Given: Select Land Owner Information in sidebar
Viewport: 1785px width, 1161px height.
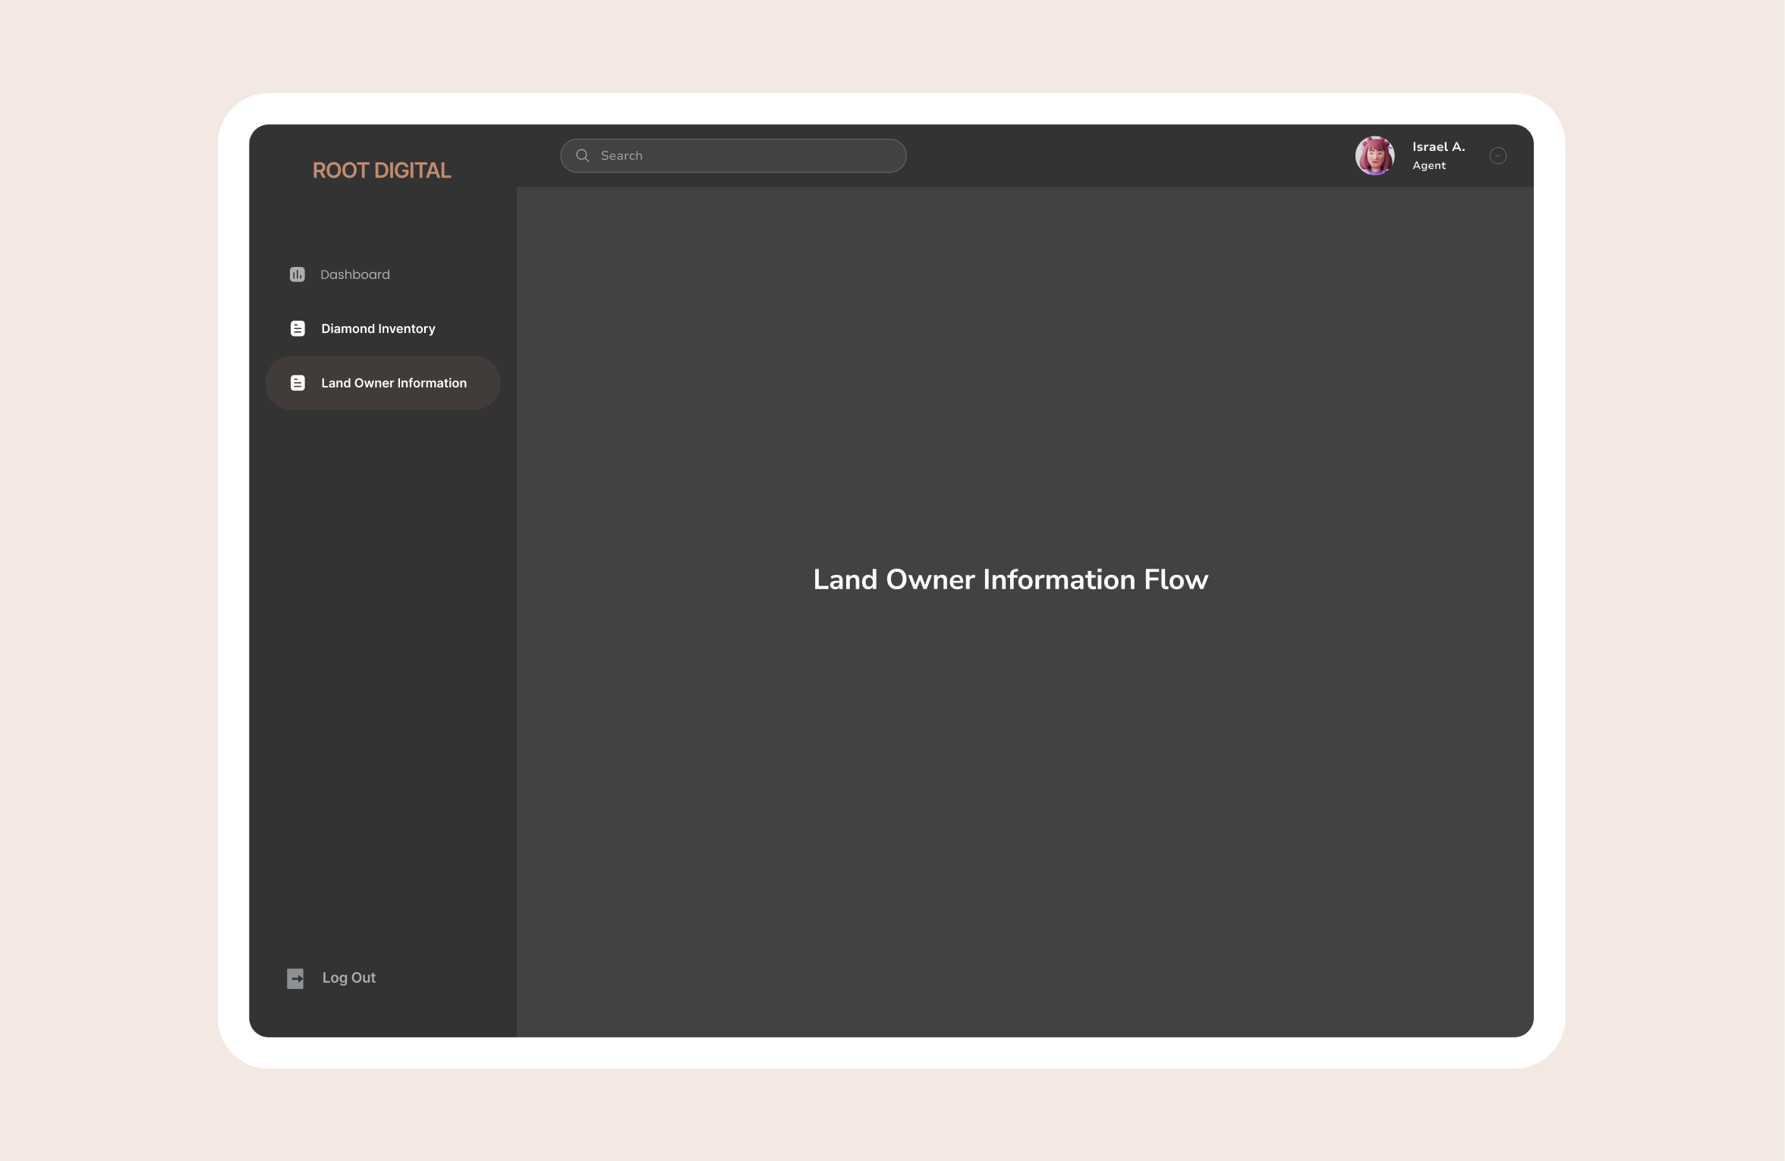Looking at the screenshot, I should pos(393,383).
